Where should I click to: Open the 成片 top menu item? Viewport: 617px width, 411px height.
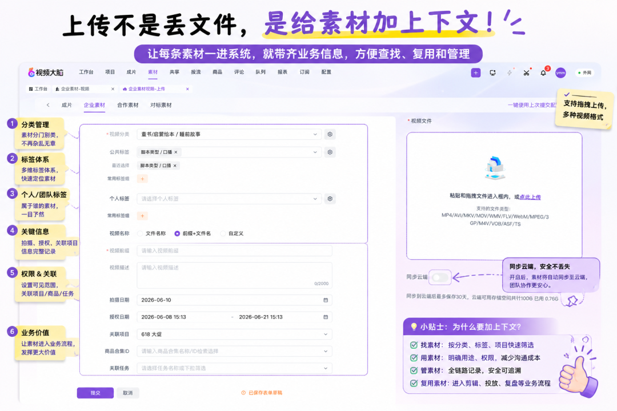(x=131, y=72)
